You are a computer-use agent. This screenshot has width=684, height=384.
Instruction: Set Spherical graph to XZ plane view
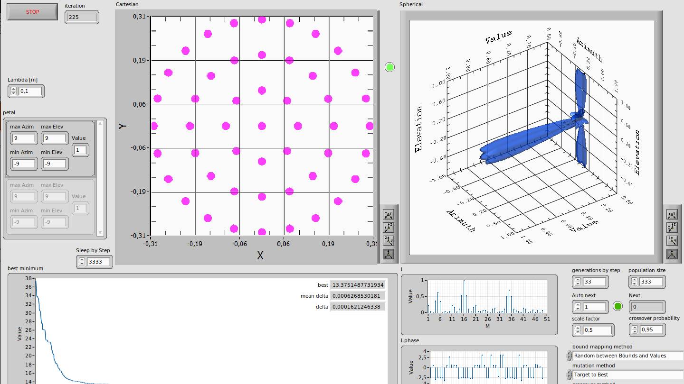672,228
